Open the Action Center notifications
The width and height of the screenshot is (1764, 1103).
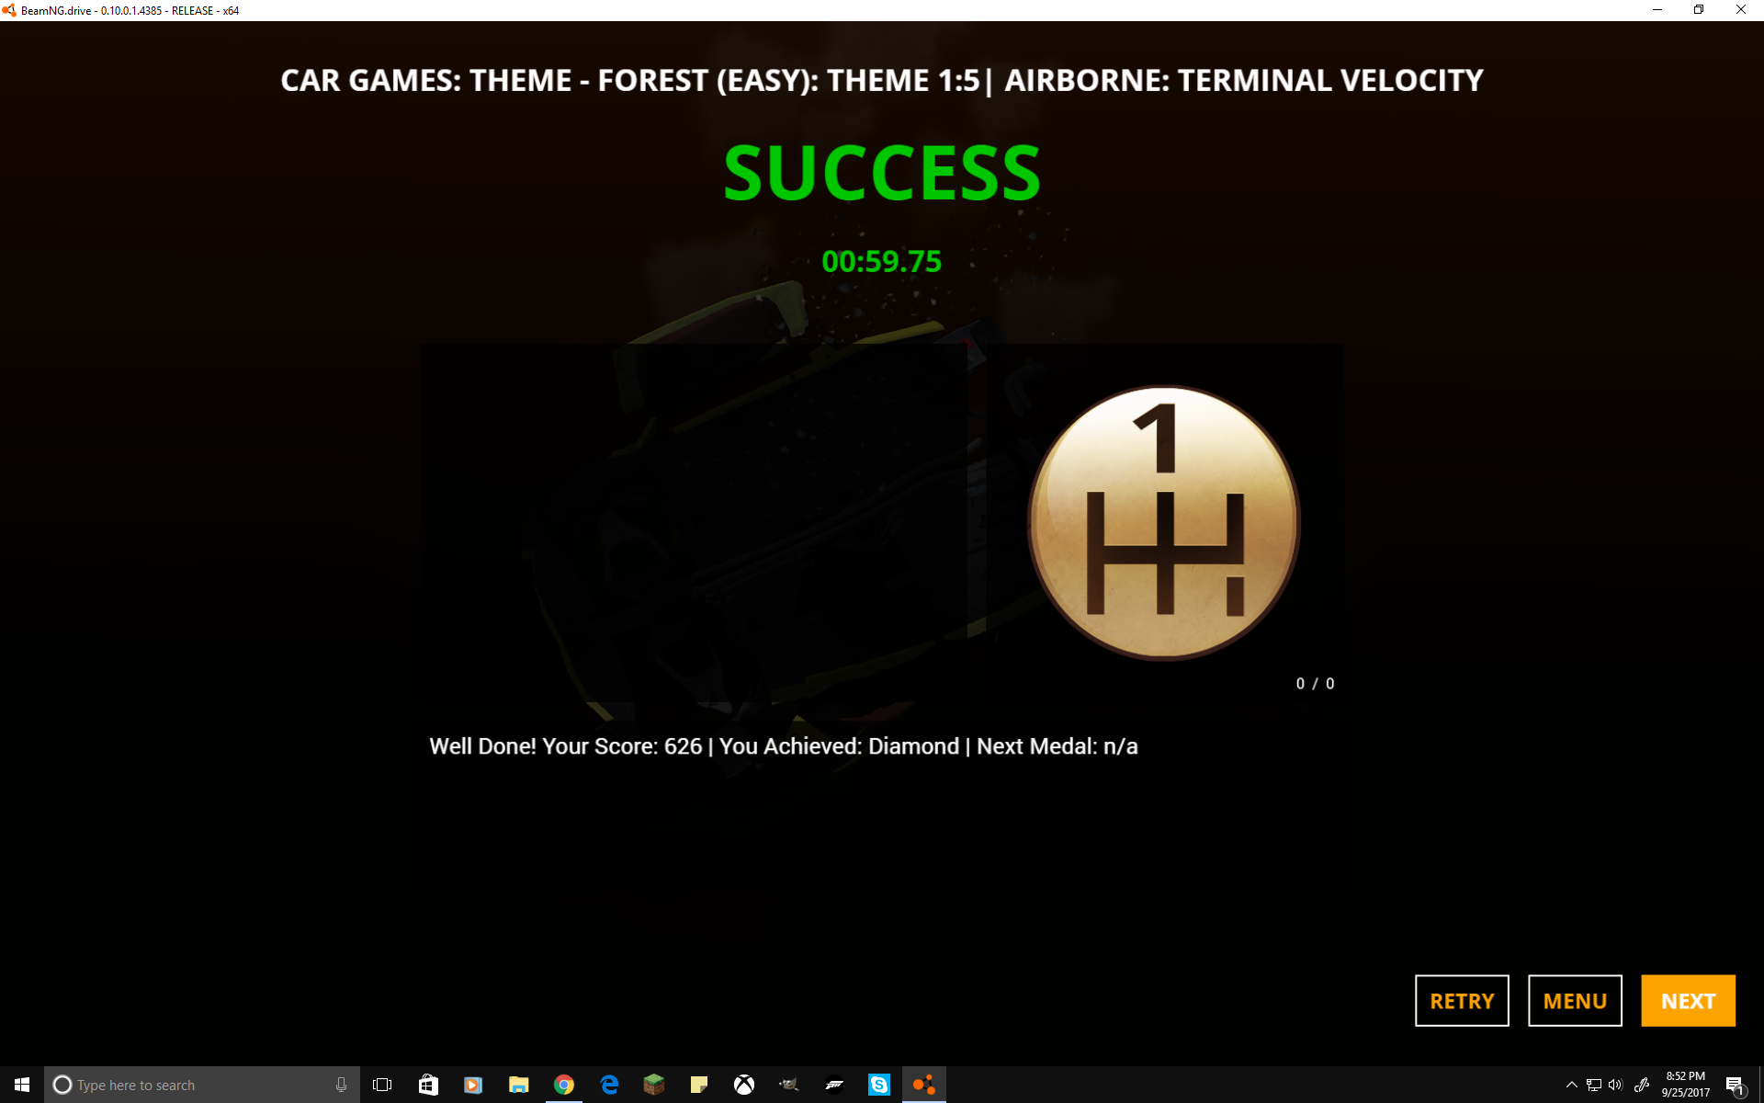click(1735, 1085)
